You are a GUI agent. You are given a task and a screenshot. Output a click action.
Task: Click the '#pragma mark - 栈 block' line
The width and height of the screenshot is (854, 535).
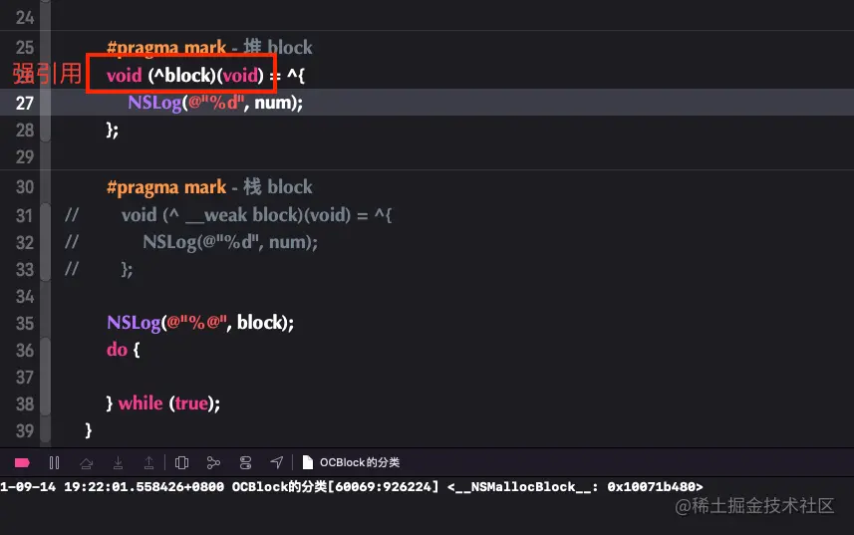click(209, 186)
